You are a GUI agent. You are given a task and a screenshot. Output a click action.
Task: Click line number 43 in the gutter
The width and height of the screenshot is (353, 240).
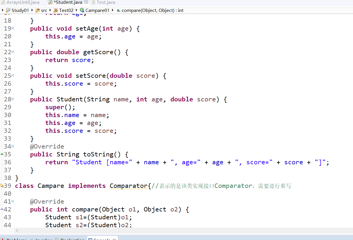8,217
